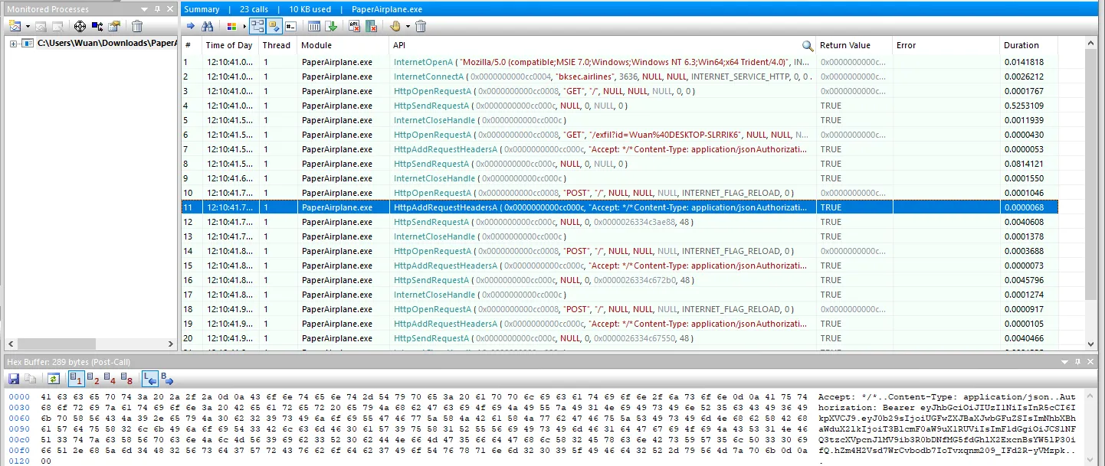1105x466 pixels.
Task: Click the refresh icon in Hex Buffer toolbar
Action: click(x=53, y=379)
